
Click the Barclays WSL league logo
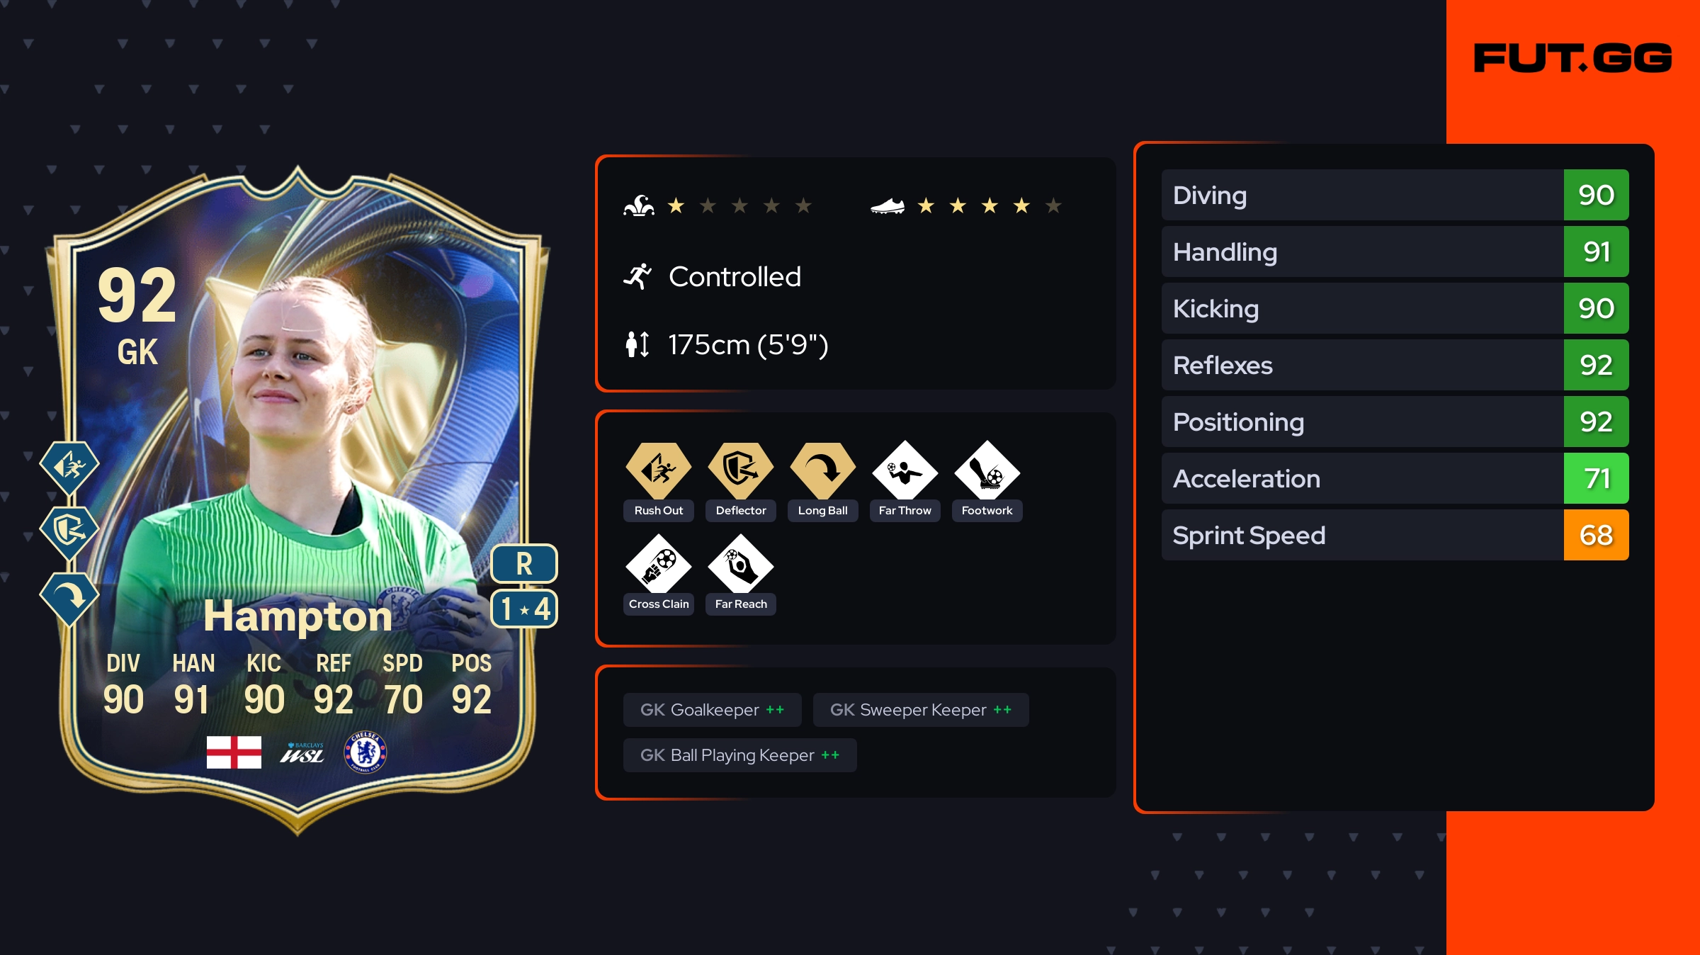click(302, 752)
